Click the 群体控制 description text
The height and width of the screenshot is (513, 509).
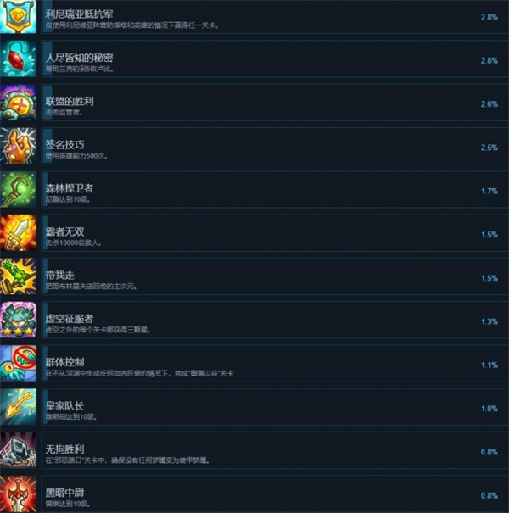139,373
